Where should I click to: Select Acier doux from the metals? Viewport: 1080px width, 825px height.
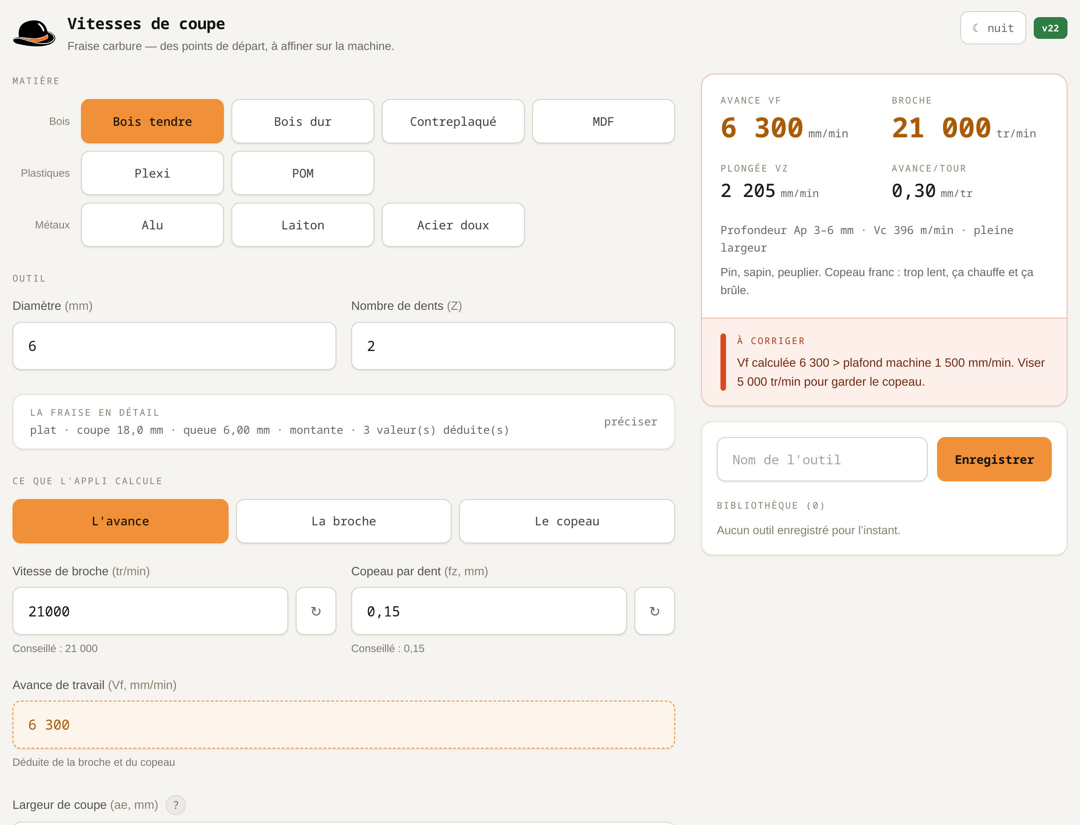(453, 225)
